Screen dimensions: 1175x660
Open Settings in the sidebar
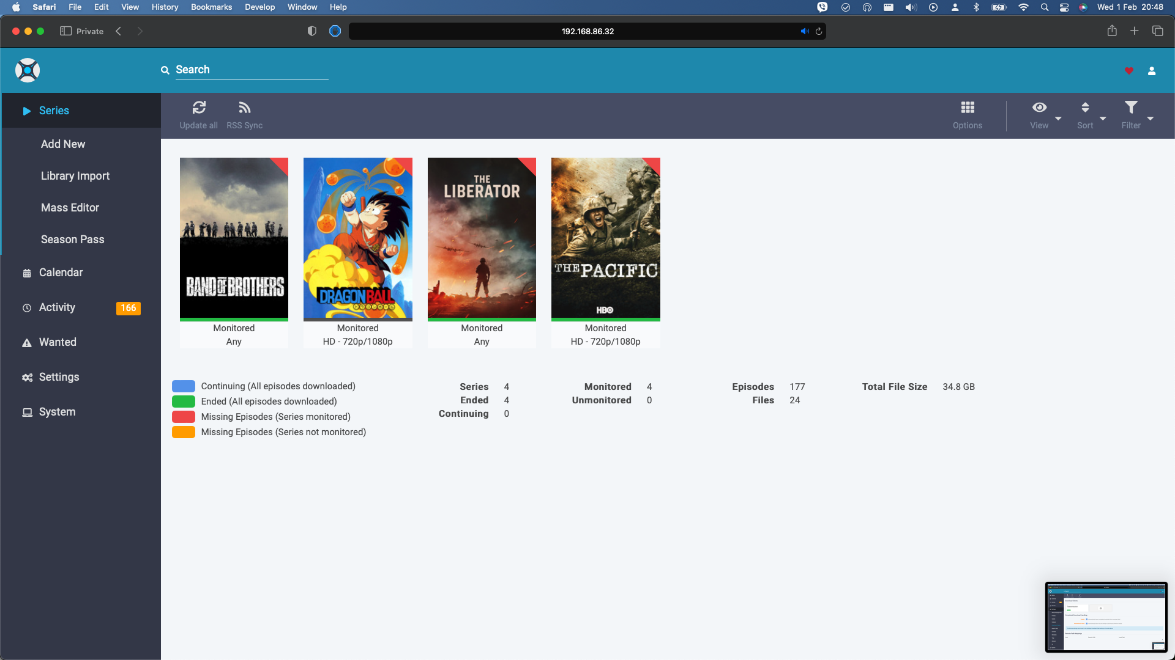(81, 377)
